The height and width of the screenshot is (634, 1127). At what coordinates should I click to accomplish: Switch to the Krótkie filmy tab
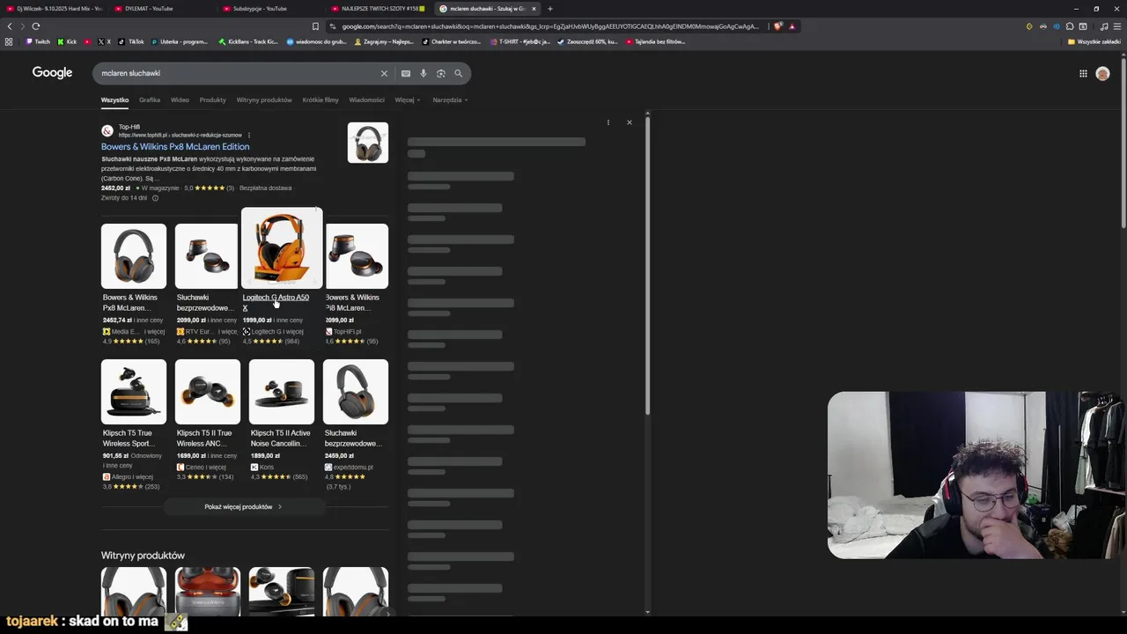(x=320, y=100)
